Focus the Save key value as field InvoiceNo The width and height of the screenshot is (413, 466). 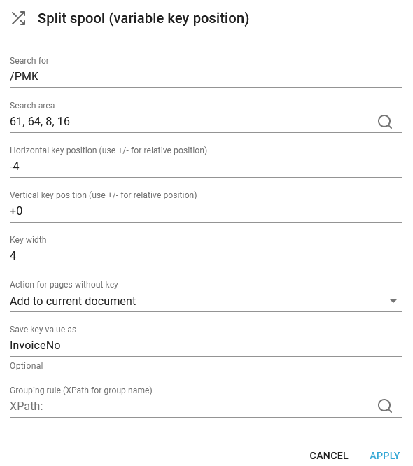(x=206, y=346)
